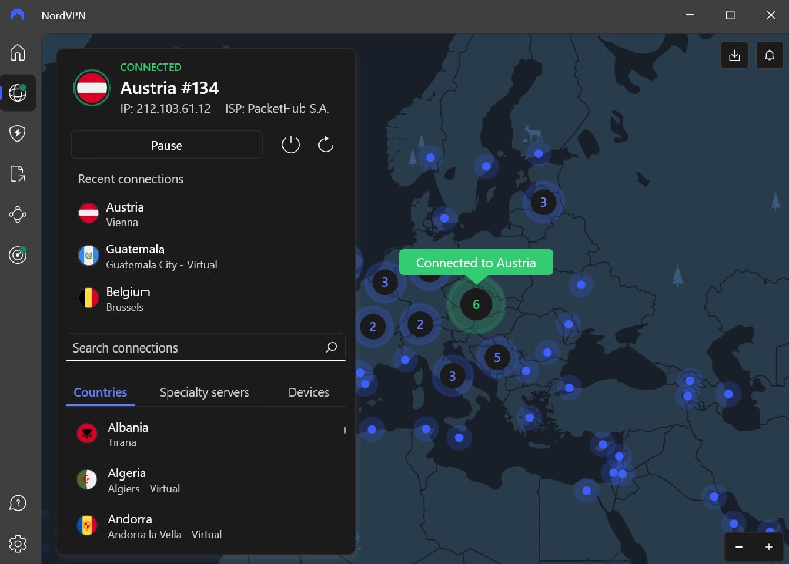Pause the VPN connection
Screen dimensions: 789x564
pos(166,145)
